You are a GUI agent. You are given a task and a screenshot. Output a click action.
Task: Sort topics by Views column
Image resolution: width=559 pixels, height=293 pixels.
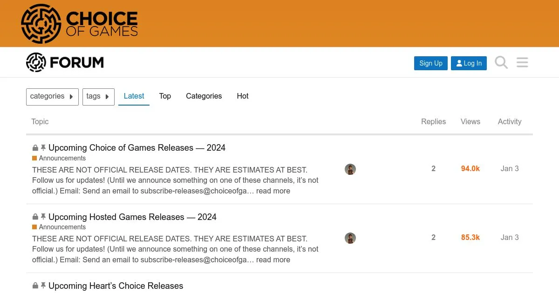pyautogui.click(x=470, y=121)
